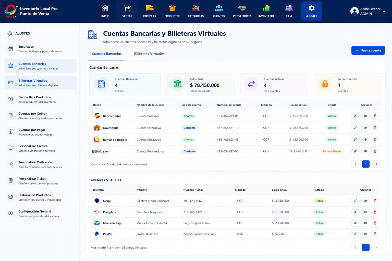Click the Nueva cuenta button

point(368,50)
